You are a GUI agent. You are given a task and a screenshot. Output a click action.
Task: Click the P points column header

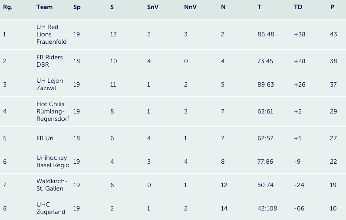click(x=332, y=7)
